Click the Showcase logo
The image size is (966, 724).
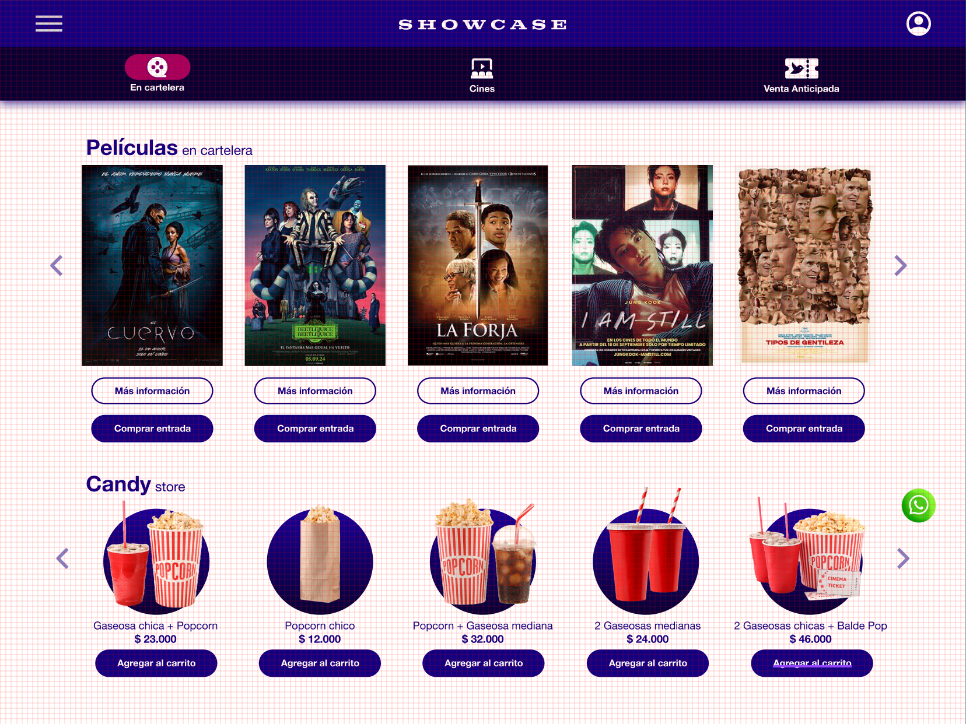(483, 24)
